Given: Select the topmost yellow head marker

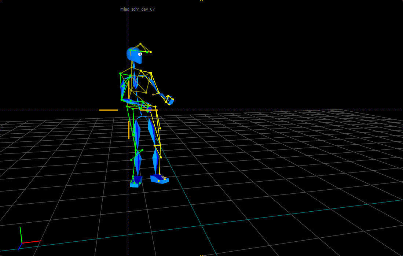Looking at the screenshot, I should coord(140,44).
